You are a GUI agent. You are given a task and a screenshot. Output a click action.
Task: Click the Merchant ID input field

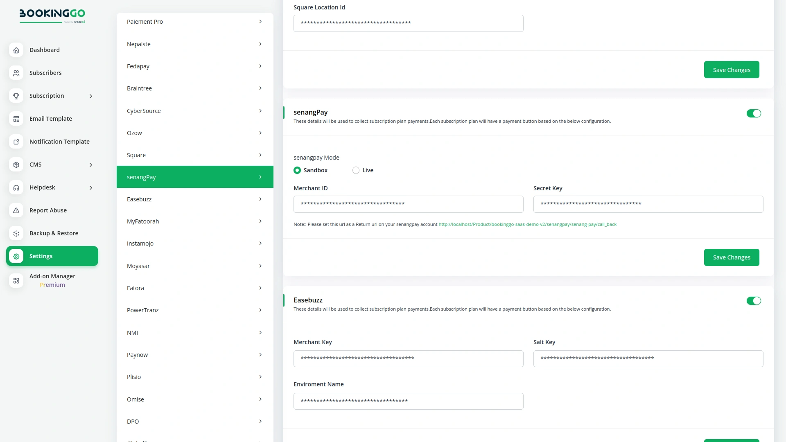click(x=408, y=204)
